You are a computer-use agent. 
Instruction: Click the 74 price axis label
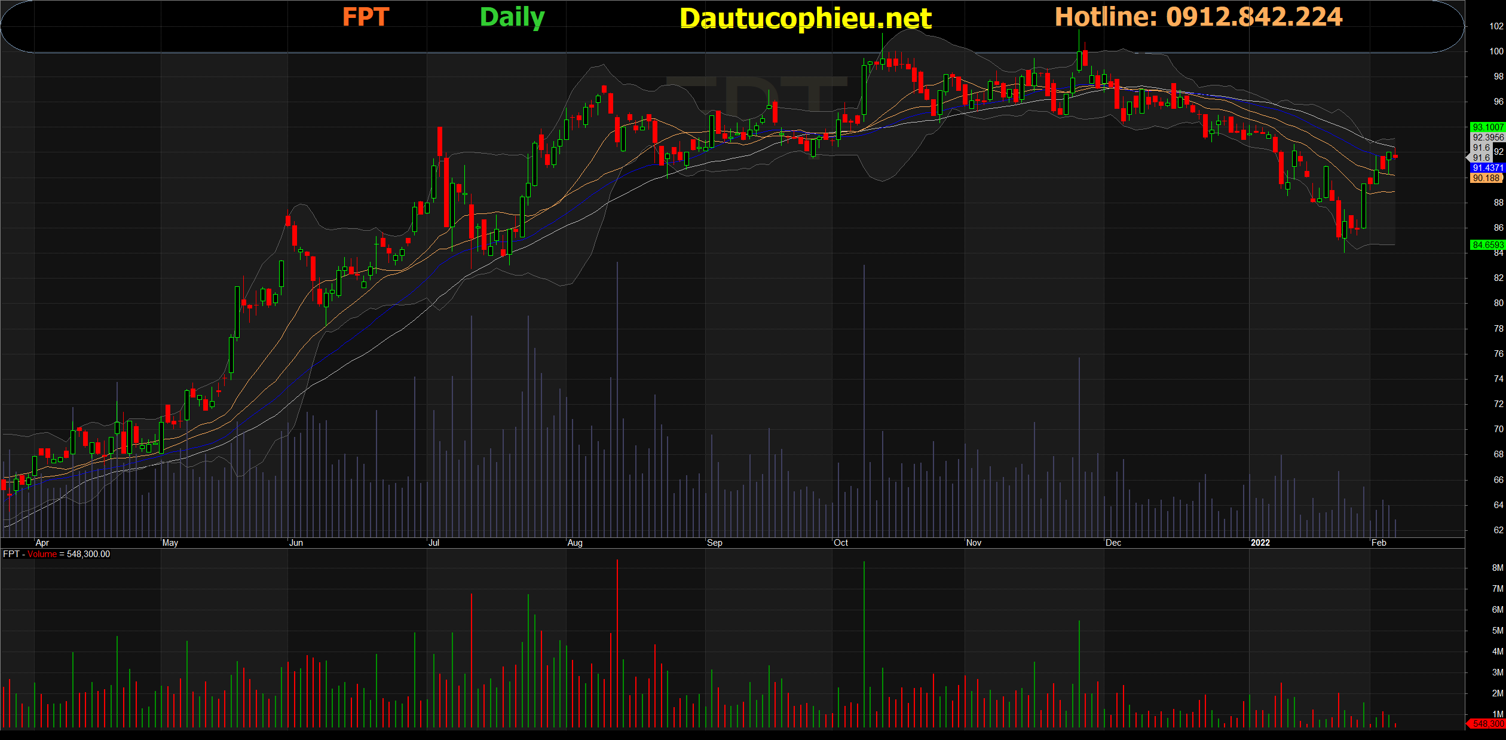point(1499,379)
